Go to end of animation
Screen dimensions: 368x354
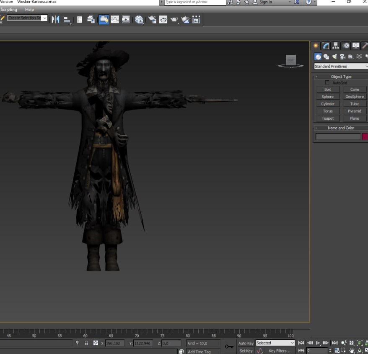click(334, 343)
